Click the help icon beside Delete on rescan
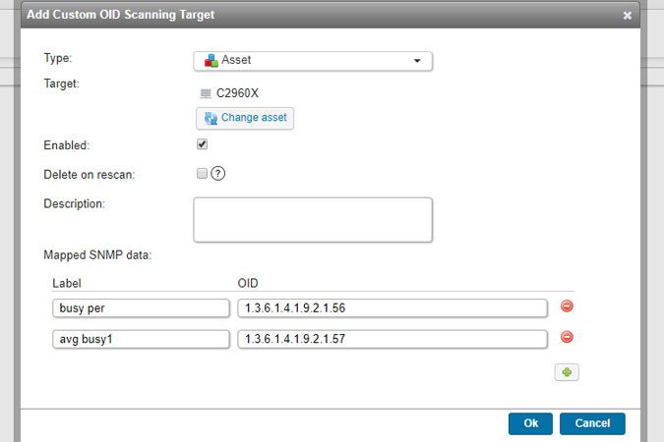Viewport: 664px width, 442px height. [x=218, y=174]
